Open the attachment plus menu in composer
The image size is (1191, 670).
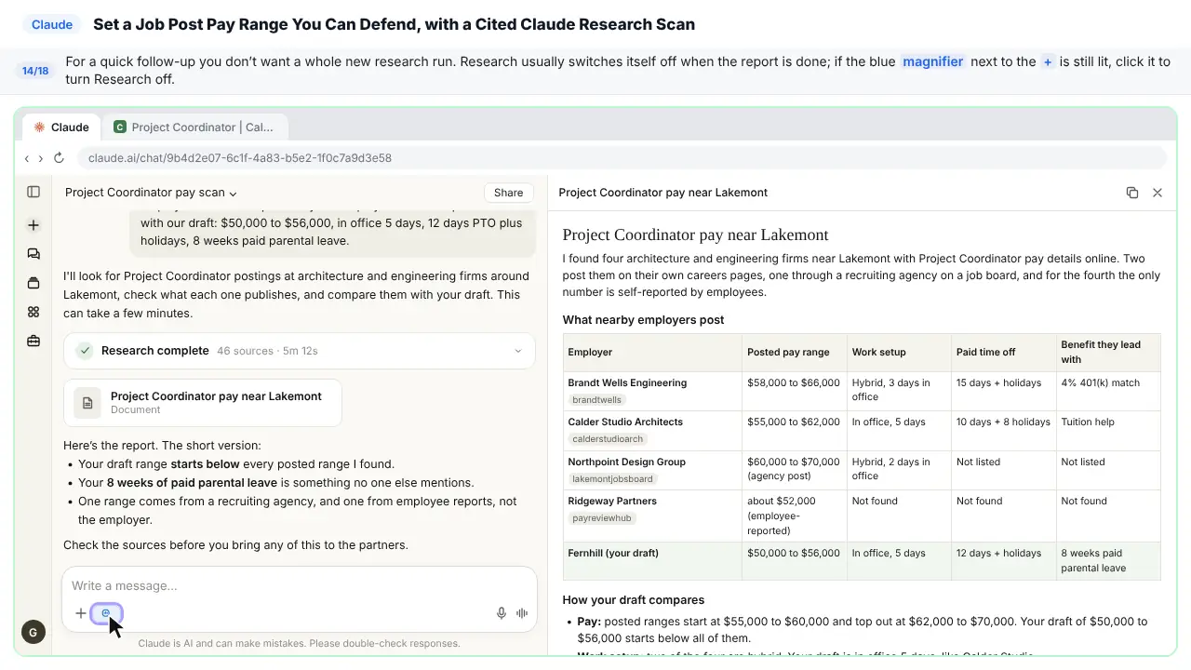[x=81, y=613]
